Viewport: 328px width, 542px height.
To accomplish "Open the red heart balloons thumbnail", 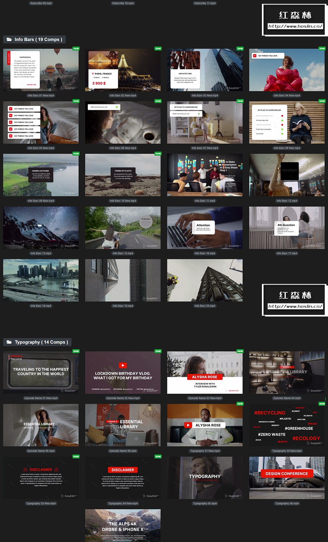I will (x=287, y=70).
